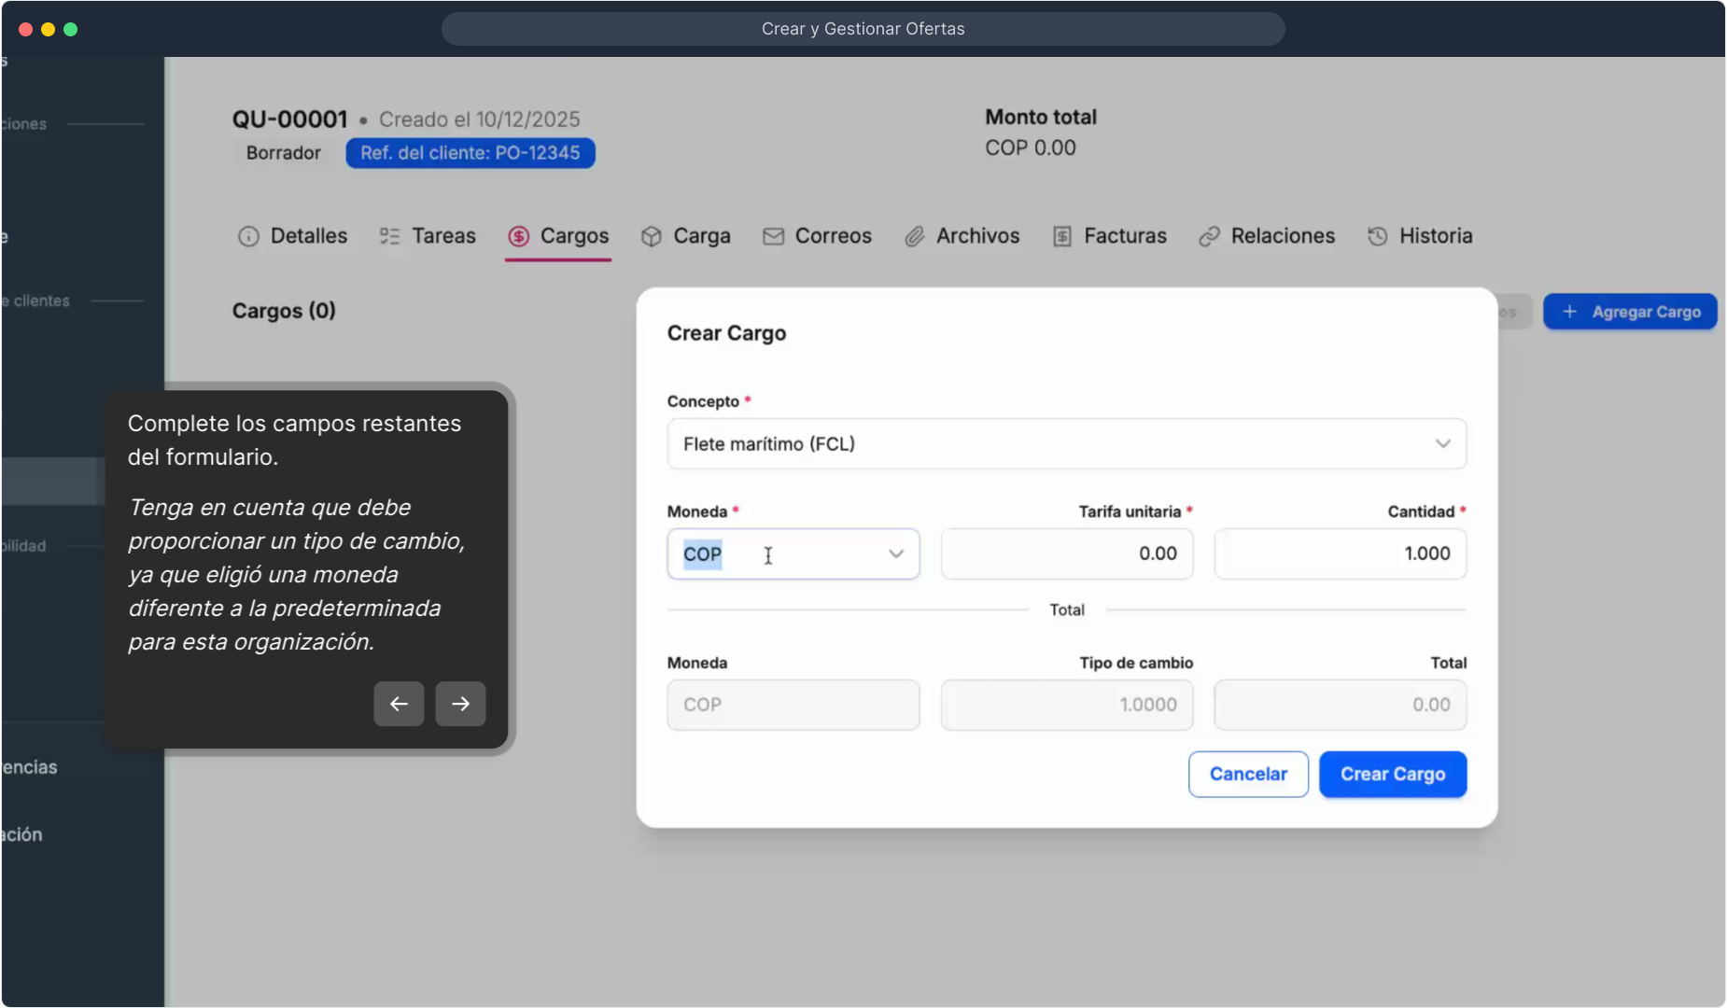Viewport: 1727px width, 1008px height.
Task: Click the envelope icon beside Correos
Action: click(x=773, y=236)
